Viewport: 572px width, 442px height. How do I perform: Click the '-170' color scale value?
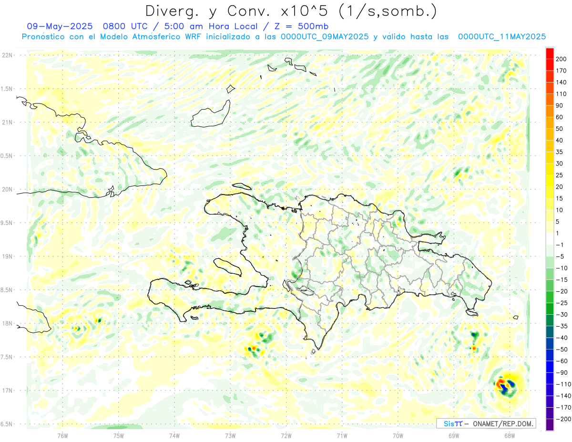point(564,407)
